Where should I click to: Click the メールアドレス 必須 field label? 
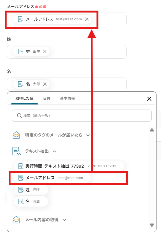tap(27, 7)
